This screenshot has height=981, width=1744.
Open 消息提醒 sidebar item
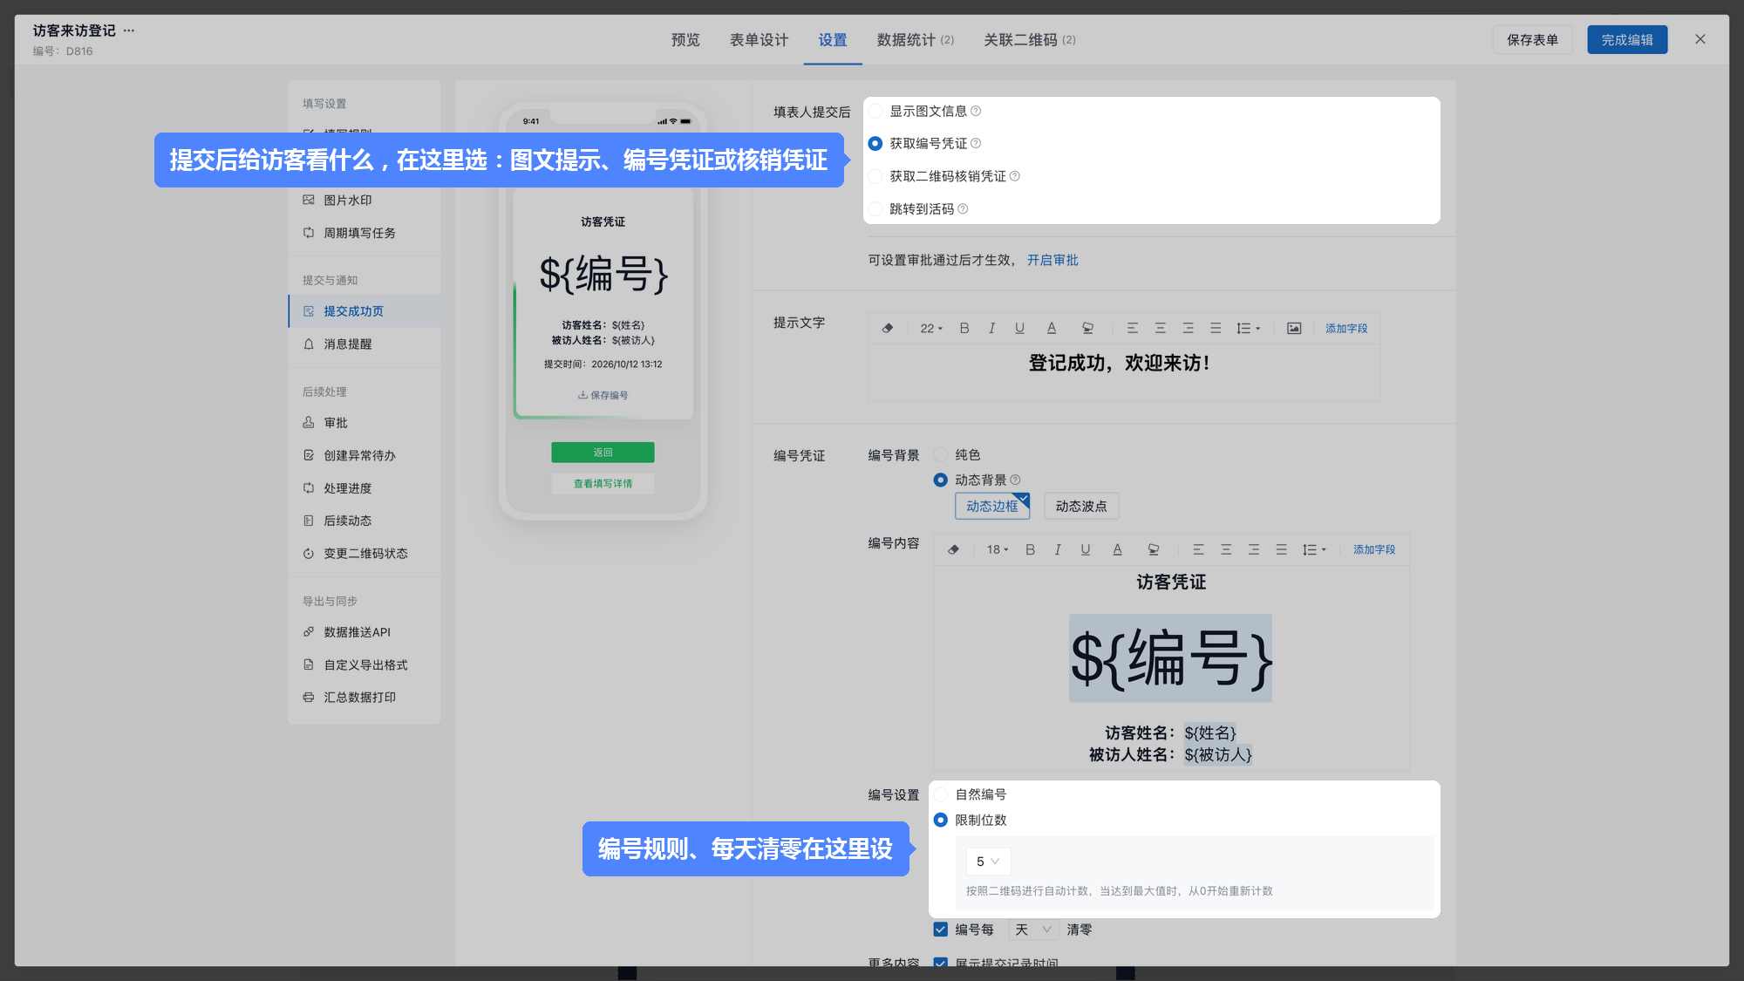[x=364, y=344]
